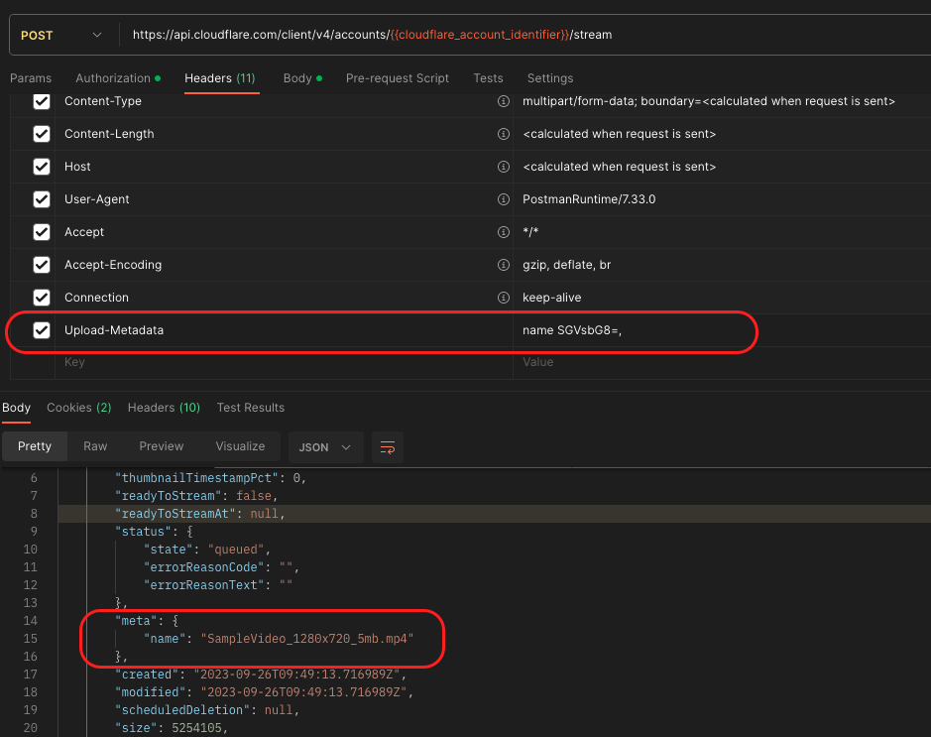931x737 pixels.
Task: Uncheck the Host header checkbox
Action: (x=41, y=166)
